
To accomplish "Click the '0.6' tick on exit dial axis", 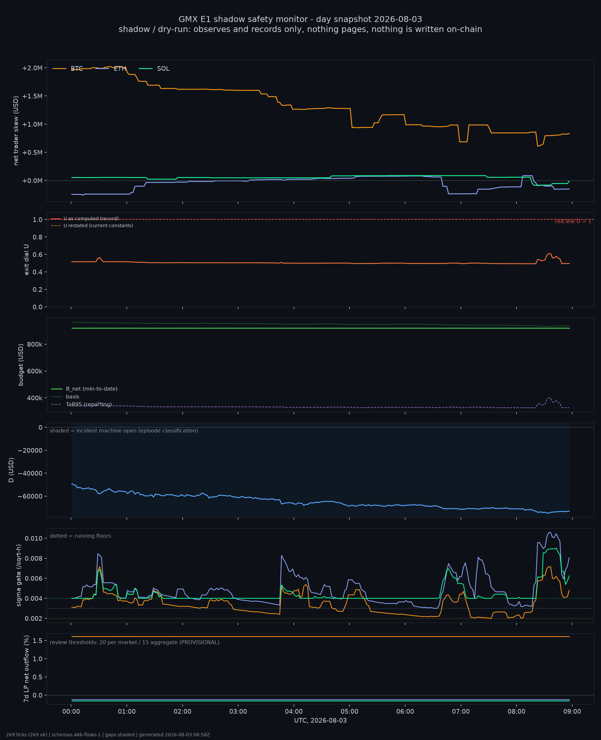I will click(x=38, y=254).
